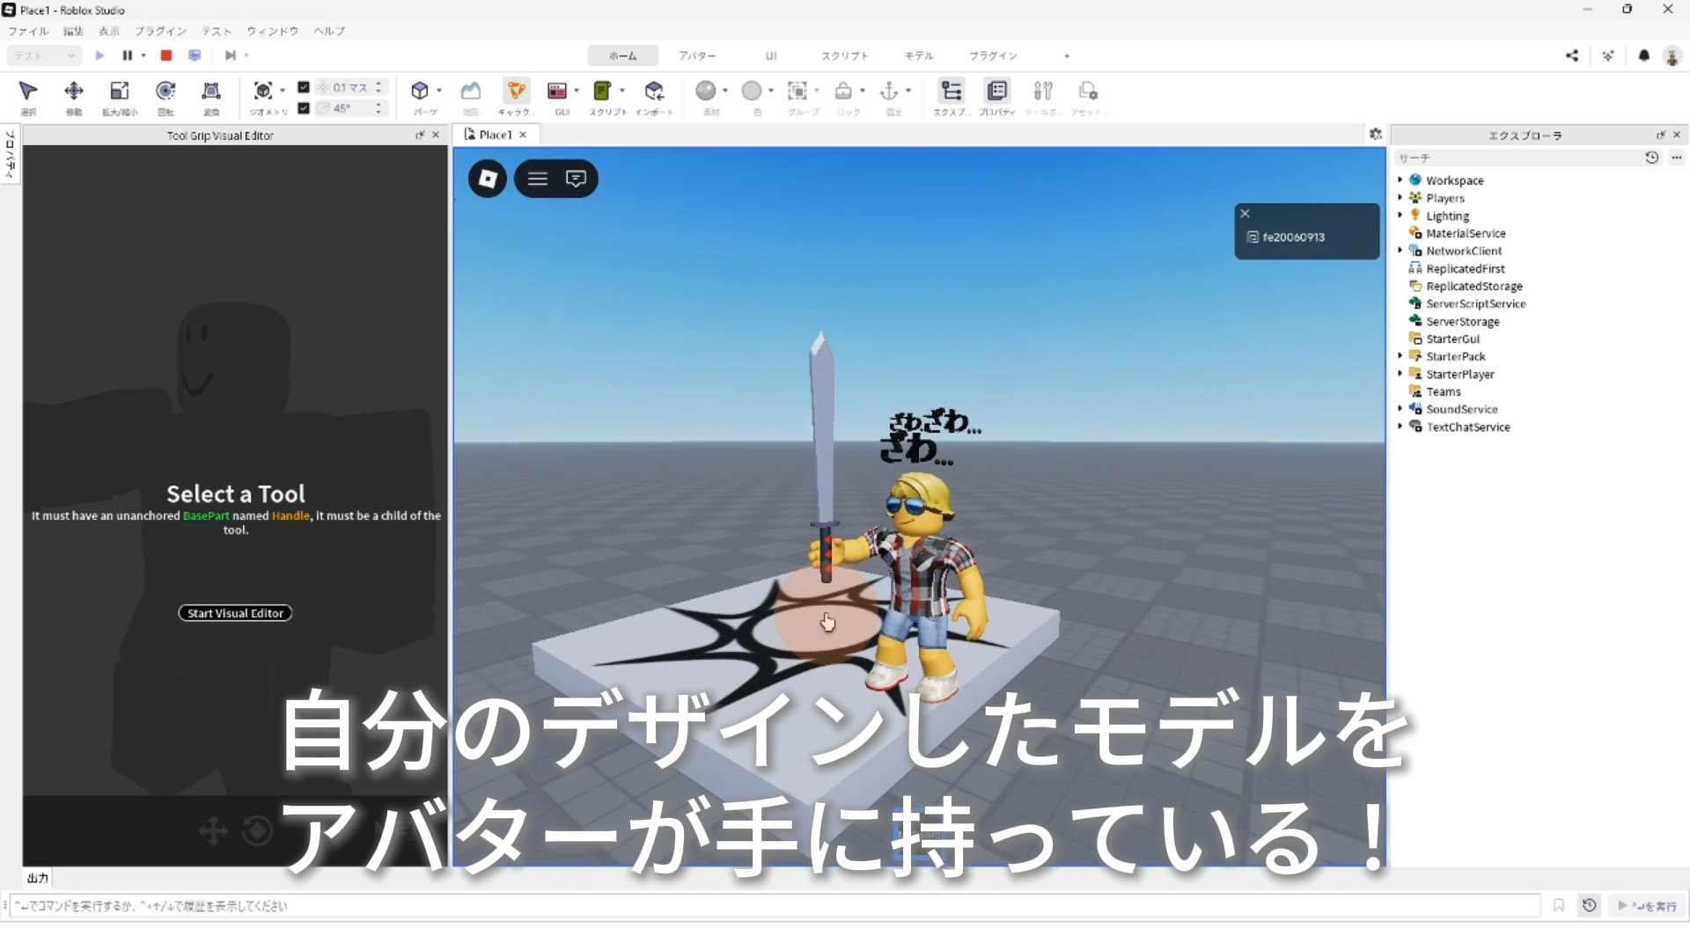The image size is (1690, 950).
Task: Toggle the Properties (プロパティ) panel button
Action: pos(997,91)
